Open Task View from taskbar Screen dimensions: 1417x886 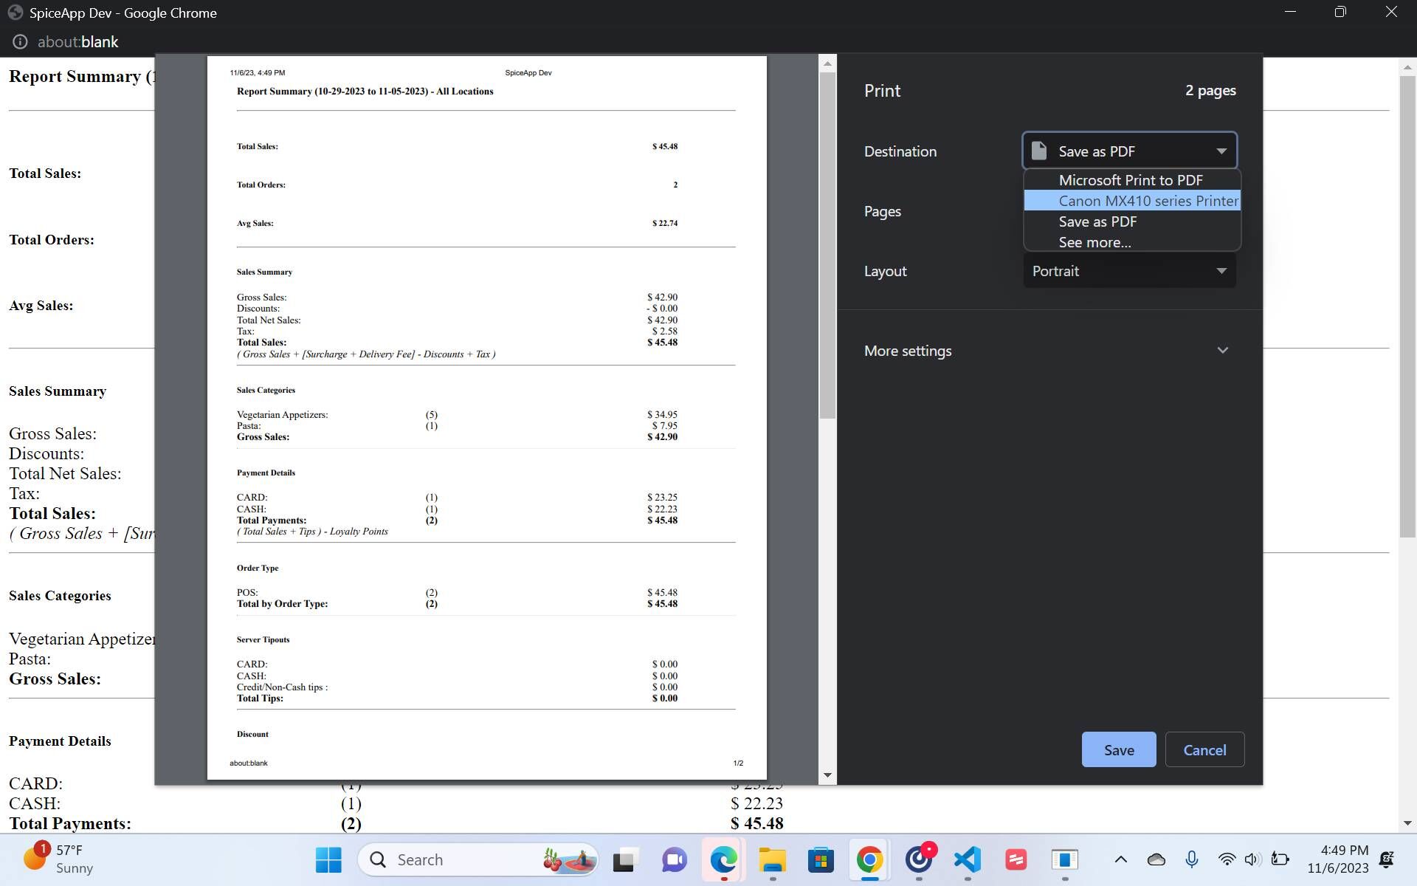[x=624, y=859]
